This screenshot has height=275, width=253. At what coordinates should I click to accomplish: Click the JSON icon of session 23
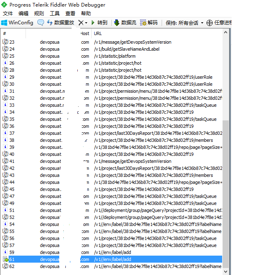point(5,42)
